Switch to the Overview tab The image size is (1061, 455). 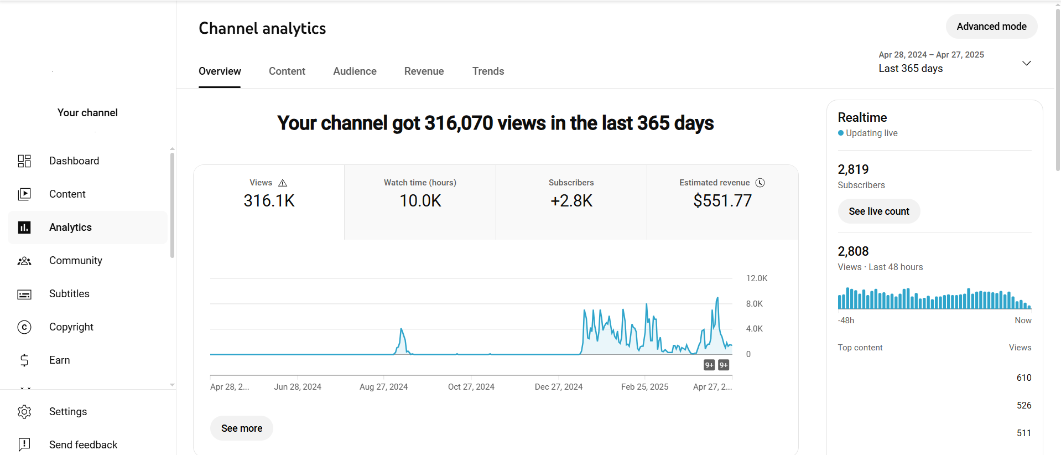(220, 71)
